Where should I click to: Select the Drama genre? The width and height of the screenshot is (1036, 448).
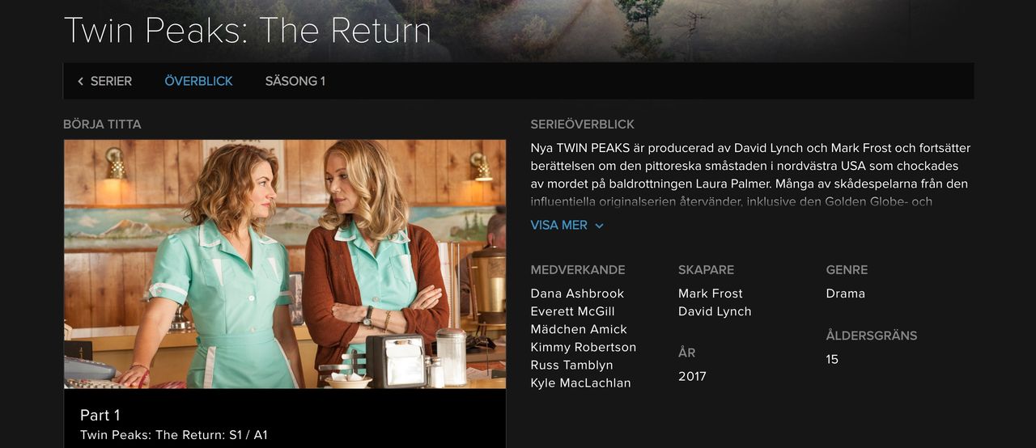pyautogui.click(x=846, y=294)
